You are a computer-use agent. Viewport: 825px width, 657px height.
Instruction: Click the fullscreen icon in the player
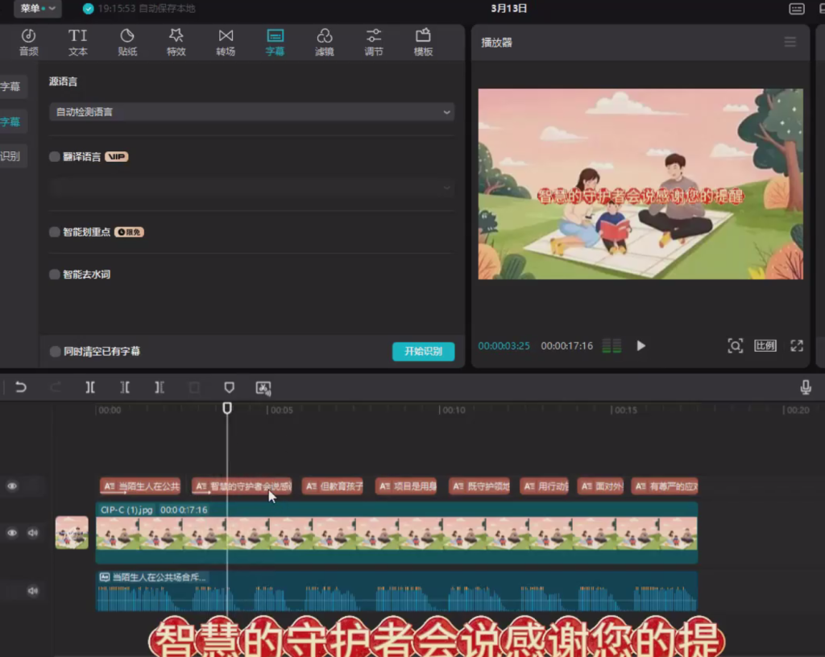point(796,345)
